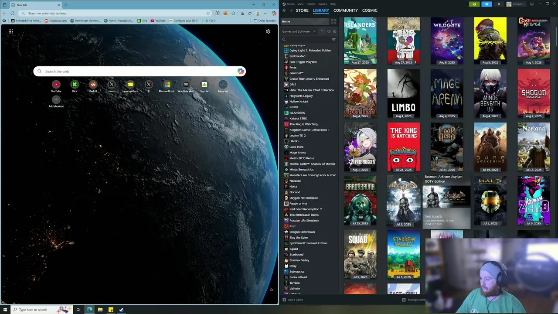Click the sort ascending arrow in Steam sidebar

point(322,31)
